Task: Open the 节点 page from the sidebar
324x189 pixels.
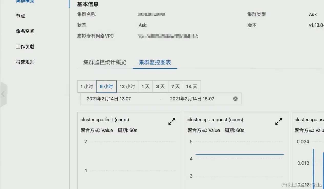Action: pyautogui.click(x=20, y=16)
